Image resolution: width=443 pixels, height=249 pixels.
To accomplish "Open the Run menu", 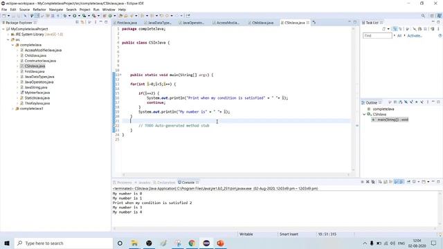I will (x=96, y=10).
